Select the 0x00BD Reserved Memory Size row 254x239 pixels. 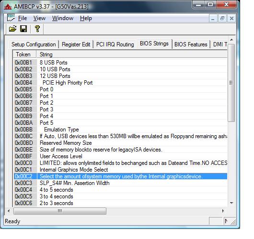coord(120,143)
